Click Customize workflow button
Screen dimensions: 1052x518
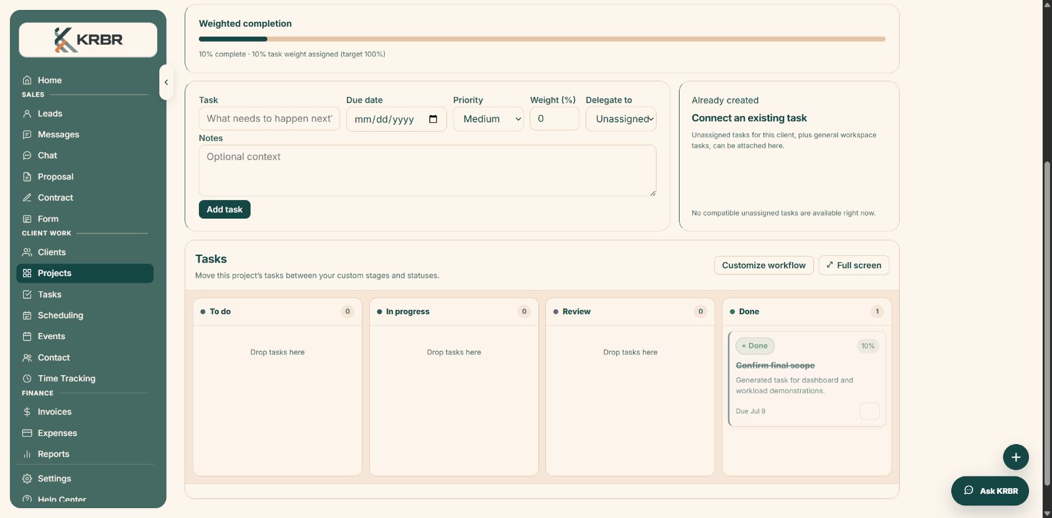tap(764, 265)
